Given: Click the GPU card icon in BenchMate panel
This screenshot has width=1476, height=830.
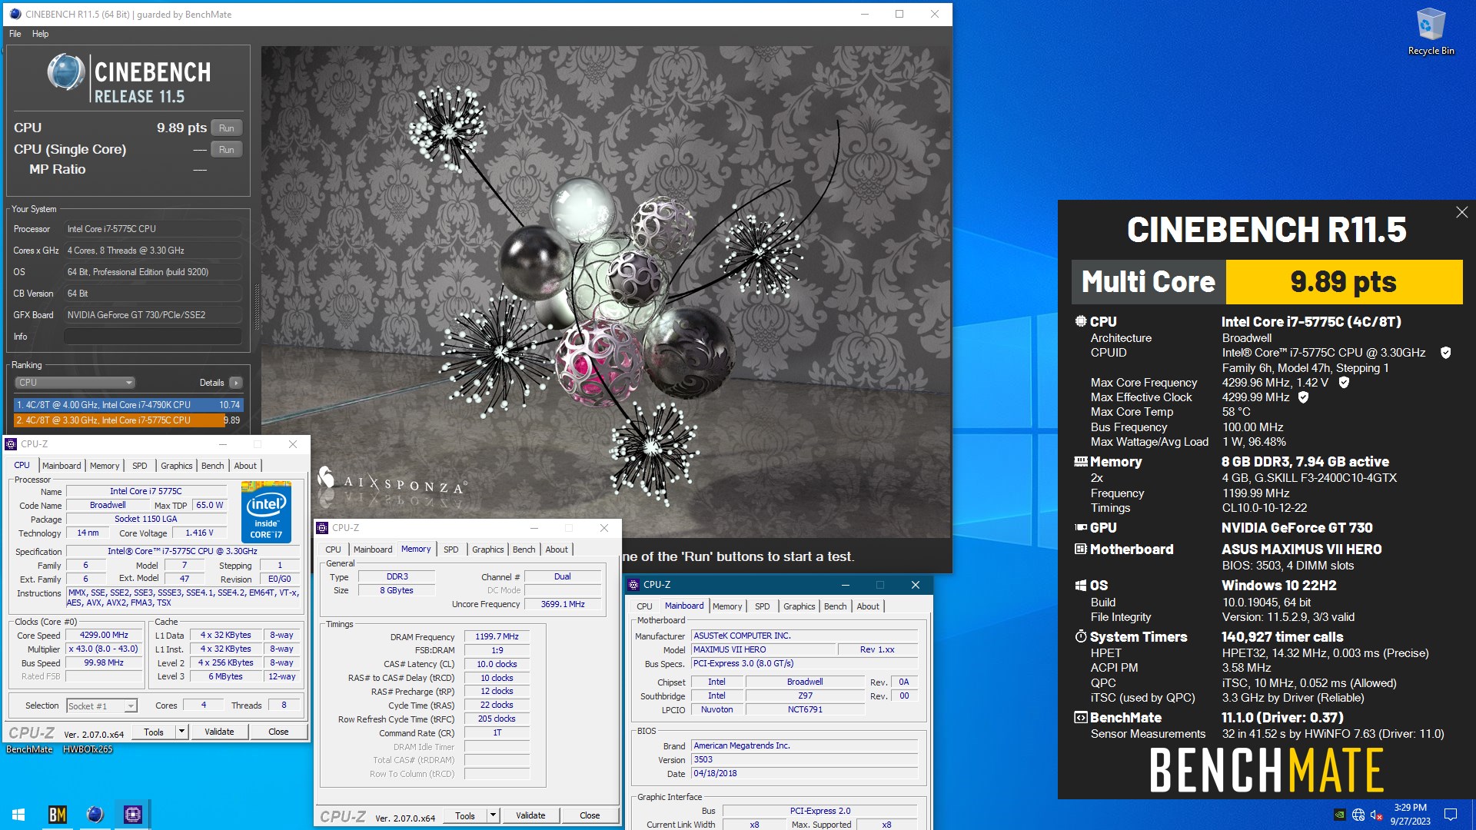Looking at the screenshot, I should click(x=1080, y=527).
